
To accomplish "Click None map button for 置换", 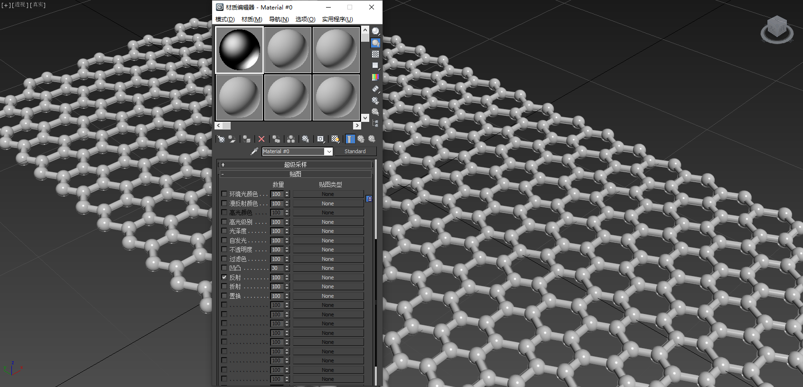I will (x=328, y=296).
